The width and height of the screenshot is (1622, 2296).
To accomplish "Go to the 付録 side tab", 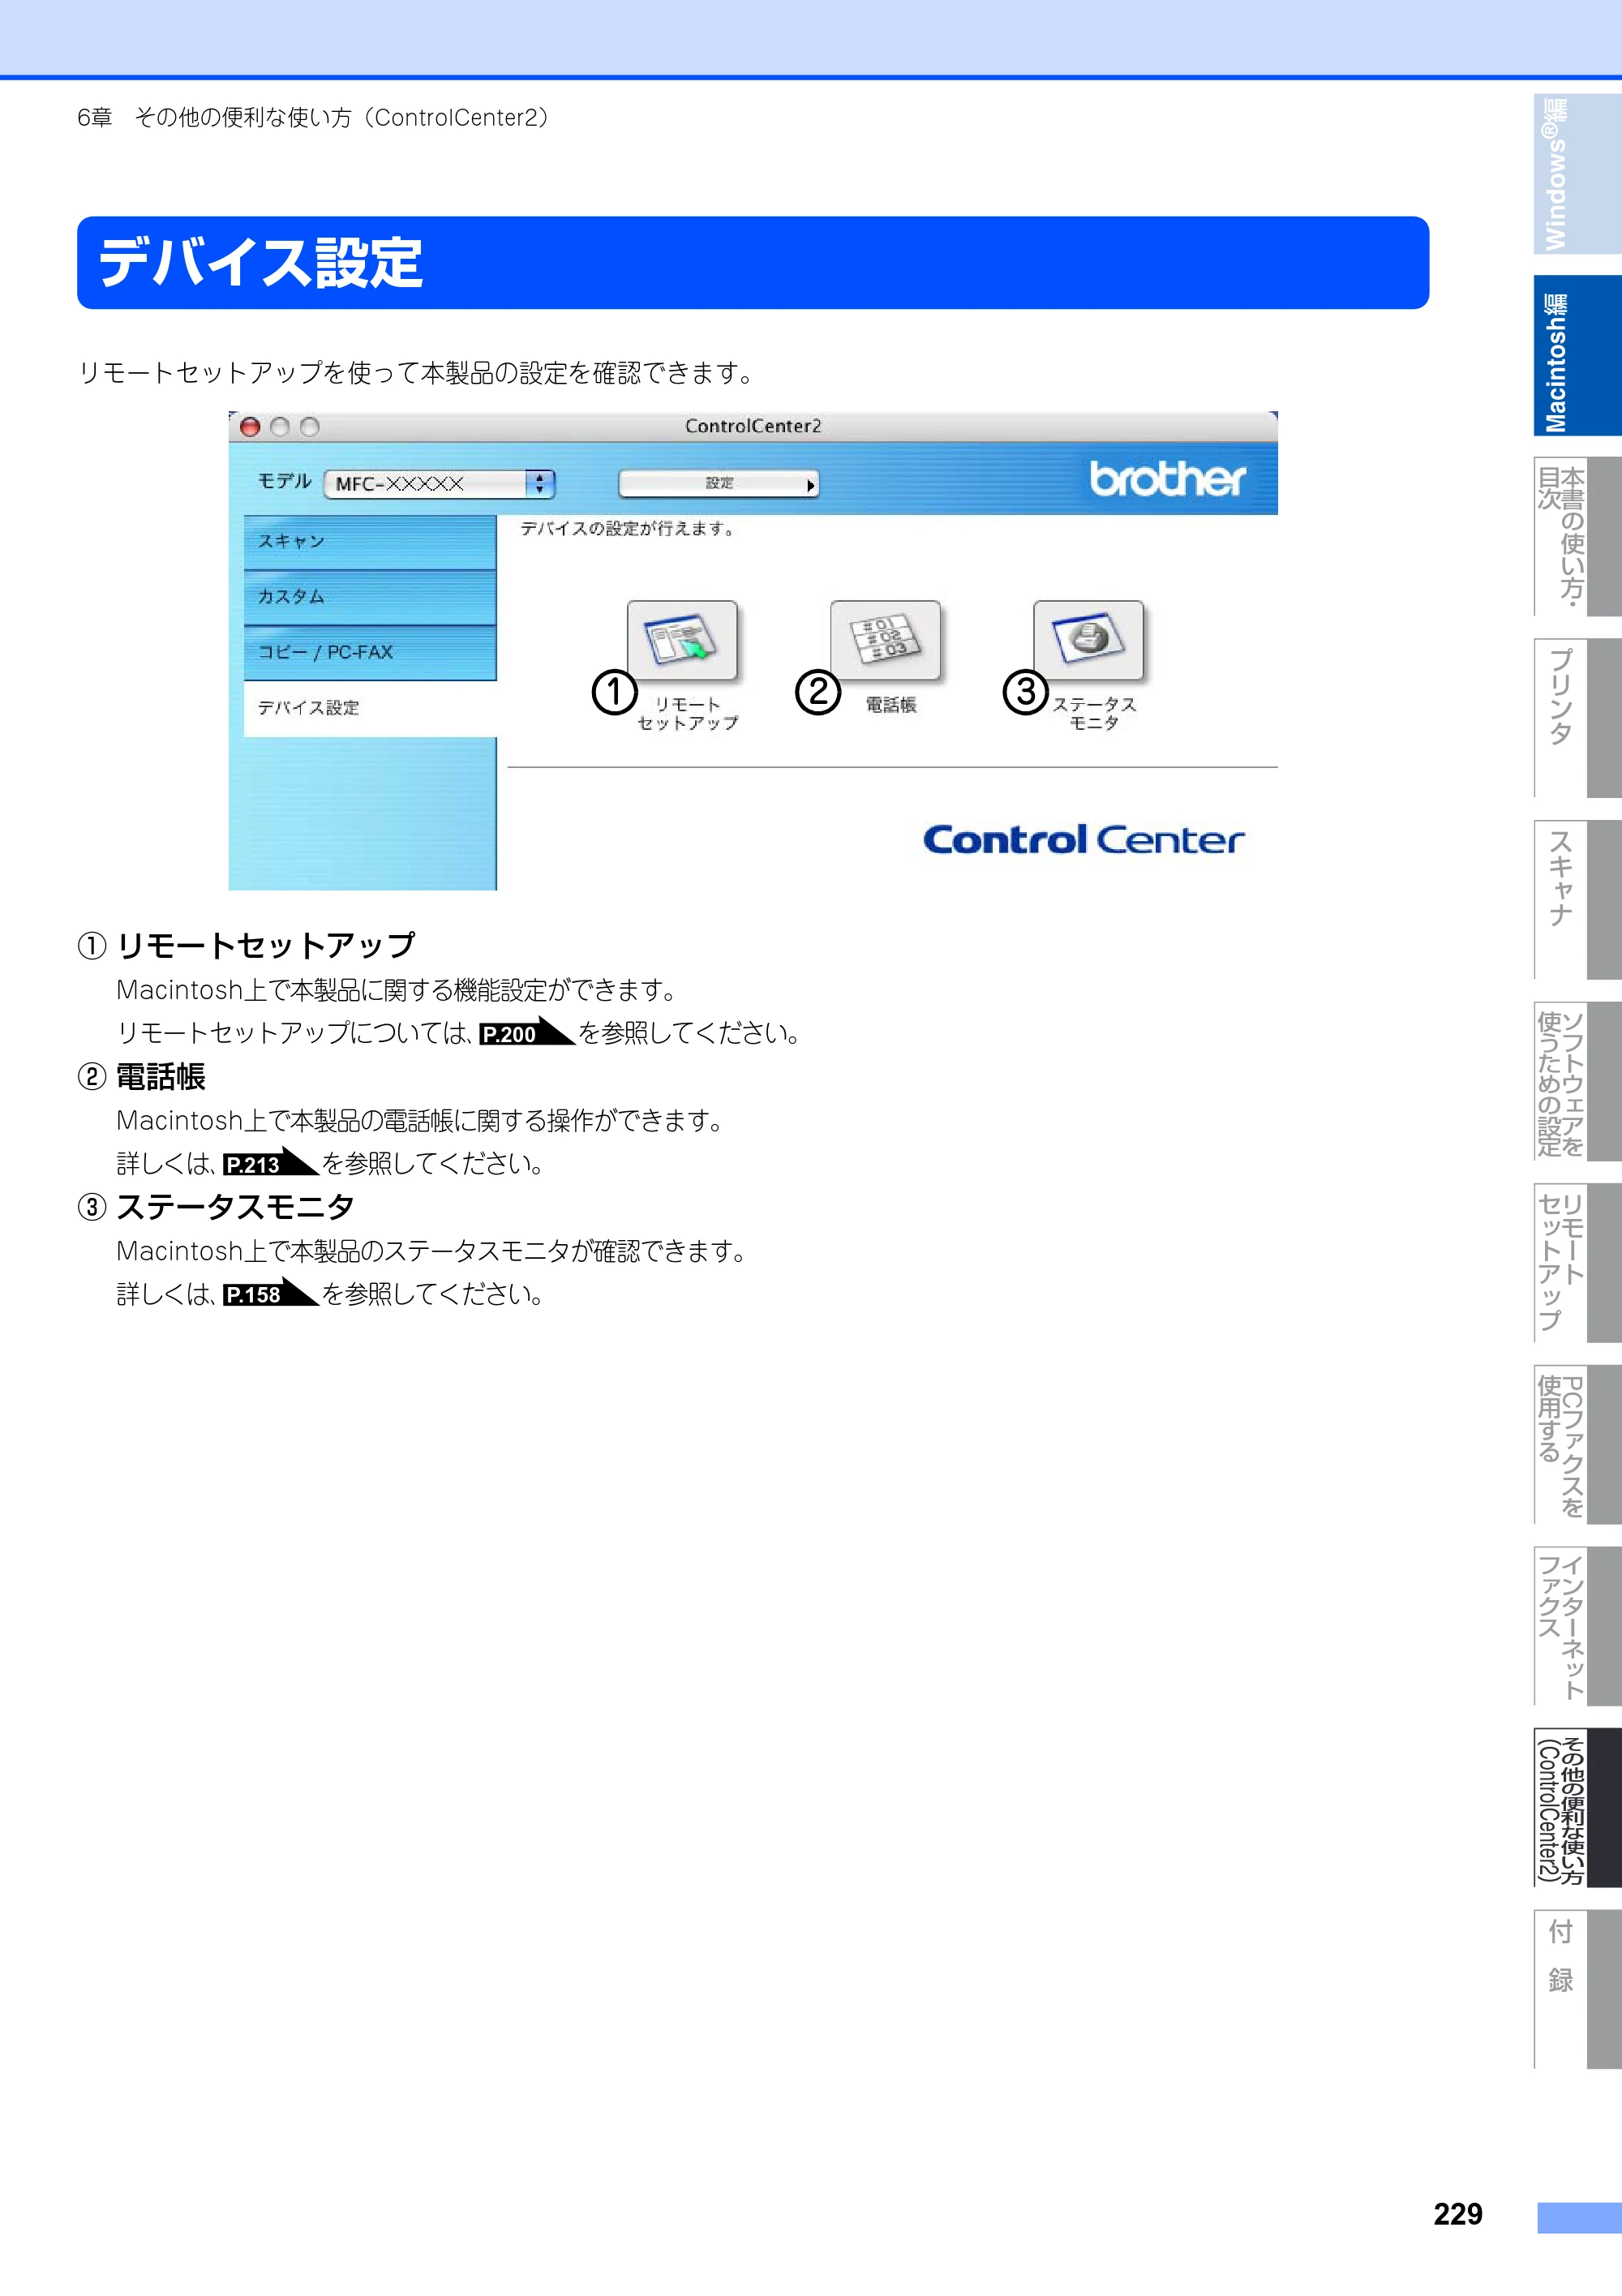I will pyautogui.click(x=1577, y=1989).
